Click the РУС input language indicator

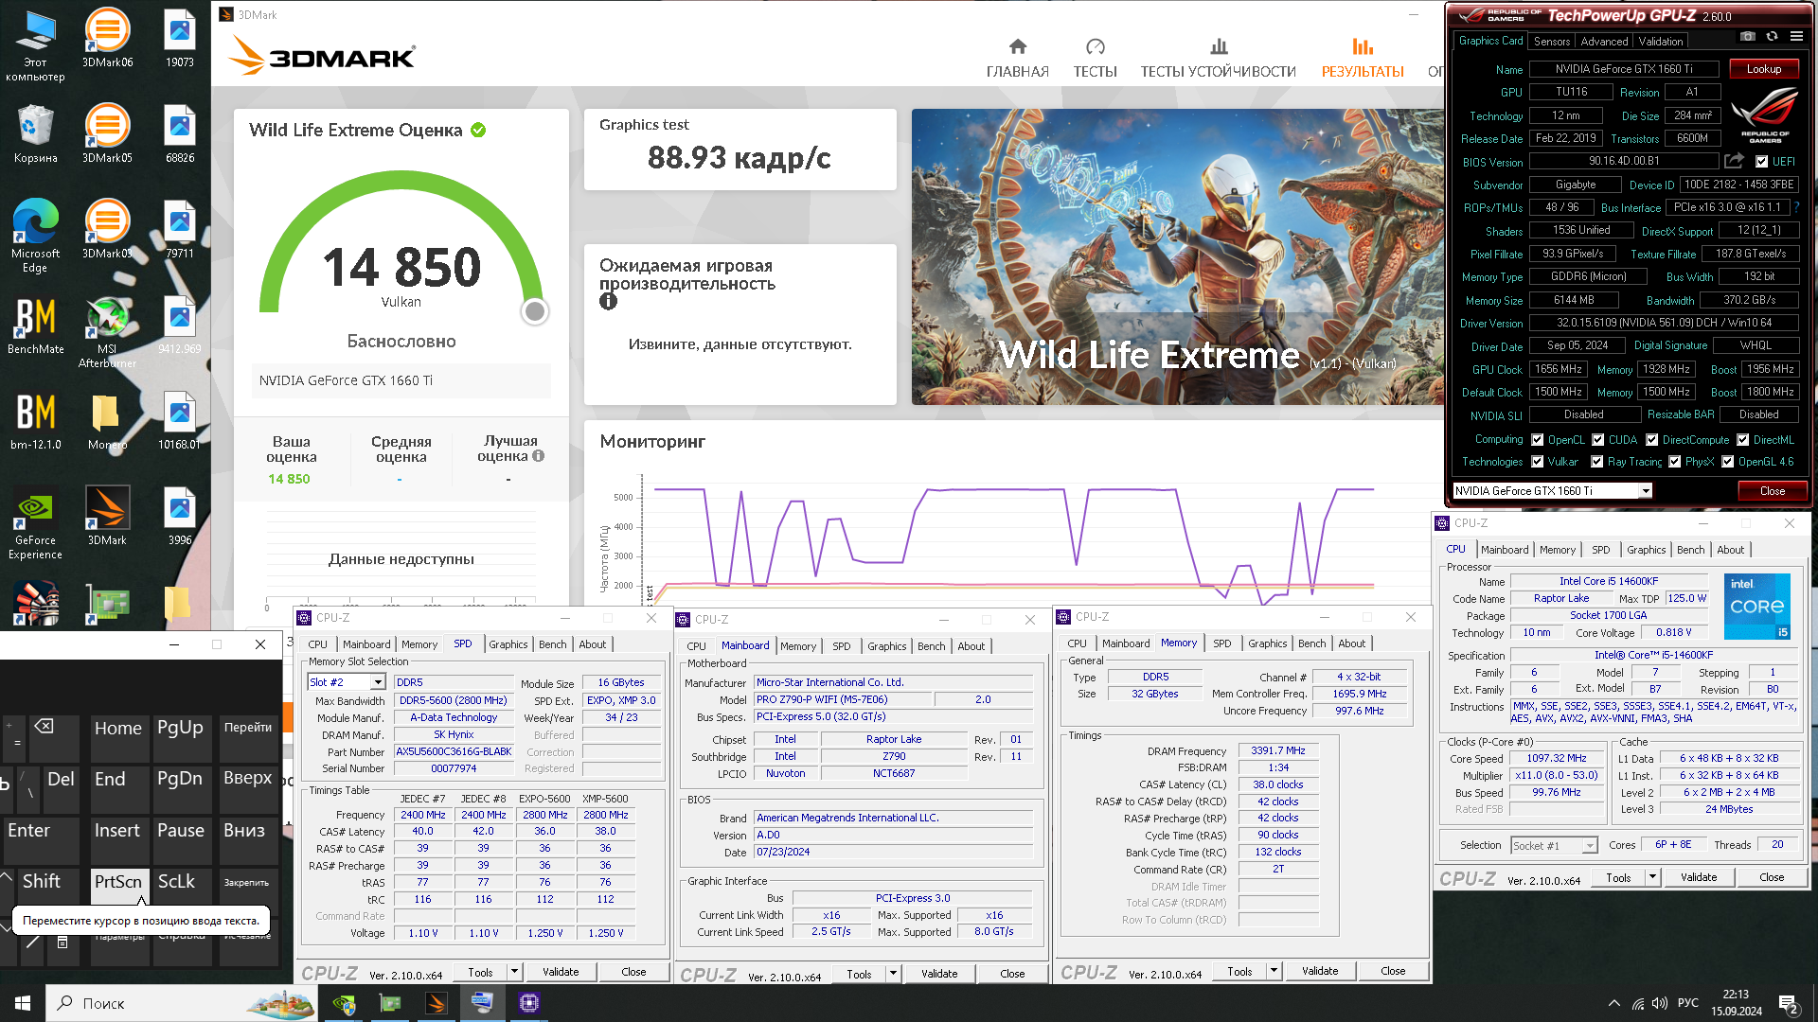(1687, 1003)
